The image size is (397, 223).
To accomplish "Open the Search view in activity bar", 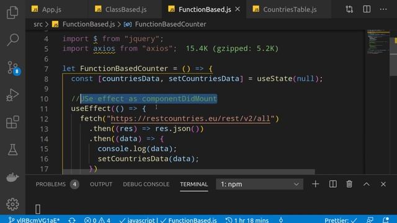I will pos(12,40).
